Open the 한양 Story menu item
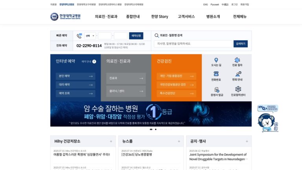 tap(160, 17)
